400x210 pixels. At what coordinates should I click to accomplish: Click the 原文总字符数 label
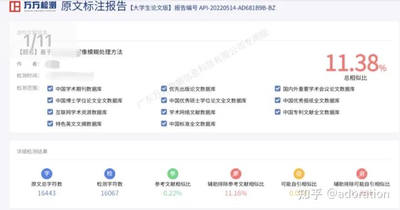[x=47, y=184]
